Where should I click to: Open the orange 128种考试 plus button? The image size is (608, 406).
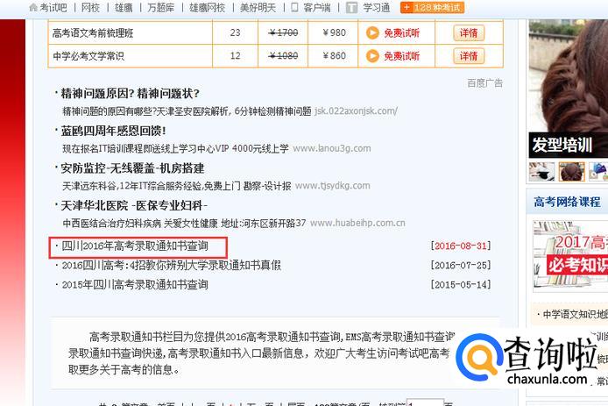[x=433, y=7]
